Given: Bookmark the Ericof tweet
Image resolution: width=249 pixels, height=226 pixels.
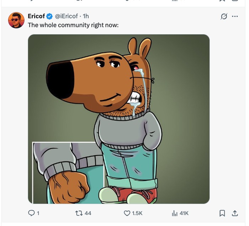Looking at the screenshot, I should click(222, 213).
